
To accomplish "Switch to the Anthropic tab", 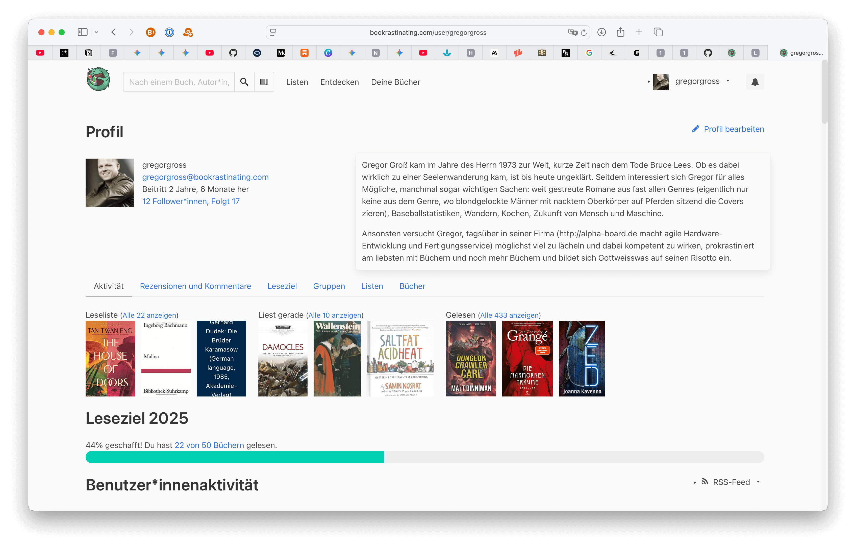I will 494,53.
